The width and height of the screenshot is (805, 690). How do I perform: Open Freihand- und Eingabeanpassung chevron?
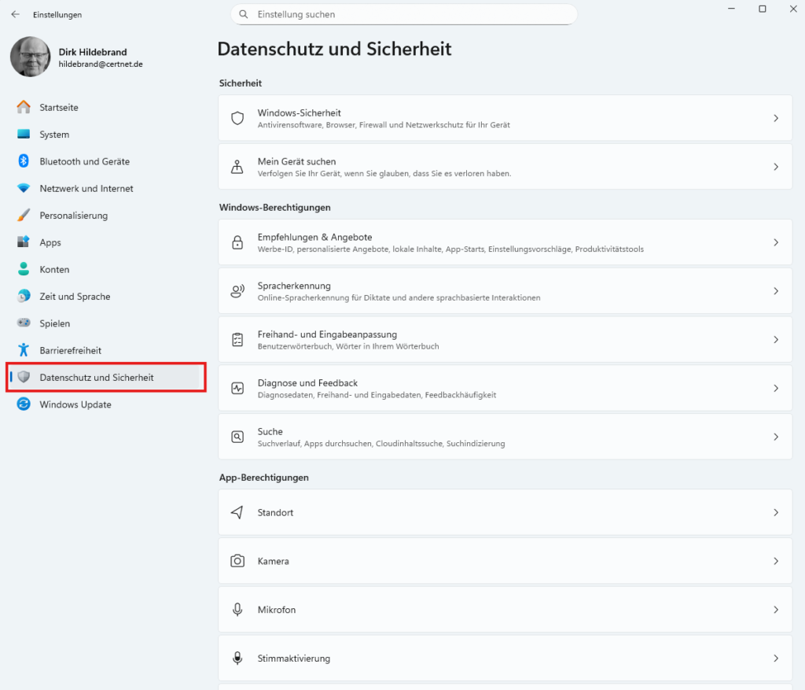click(775, 340)
